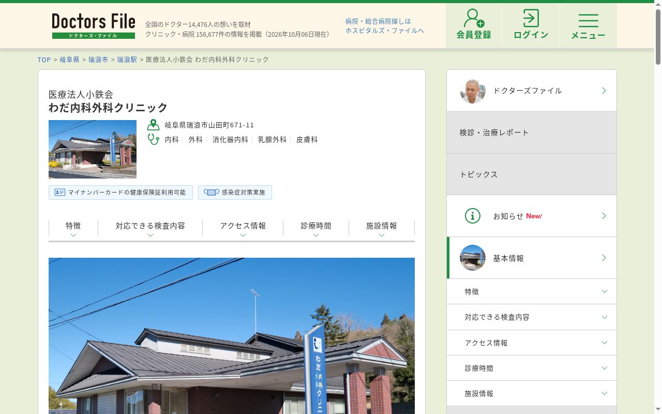
Task: Click the ログイン door arrow icon
Action: tap(531, 18)
